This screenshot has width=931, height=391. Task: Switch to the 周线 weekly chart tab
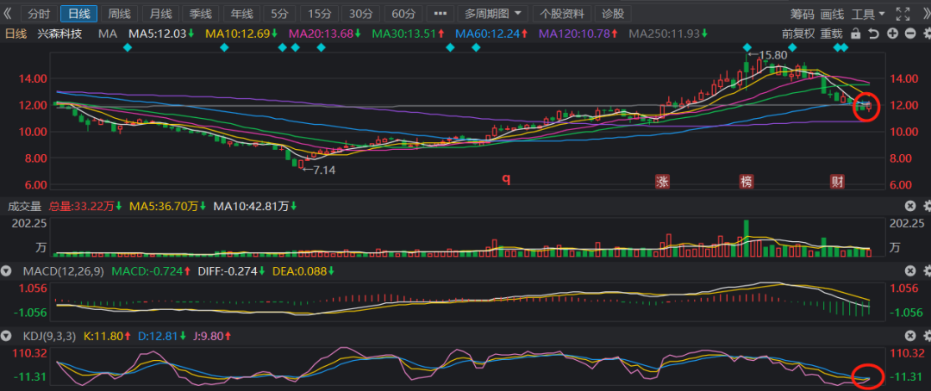coord(119,14)
